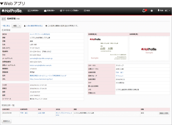
Task: Click 竹林 誠二 in the related cards table
Action: coord(24,113)
